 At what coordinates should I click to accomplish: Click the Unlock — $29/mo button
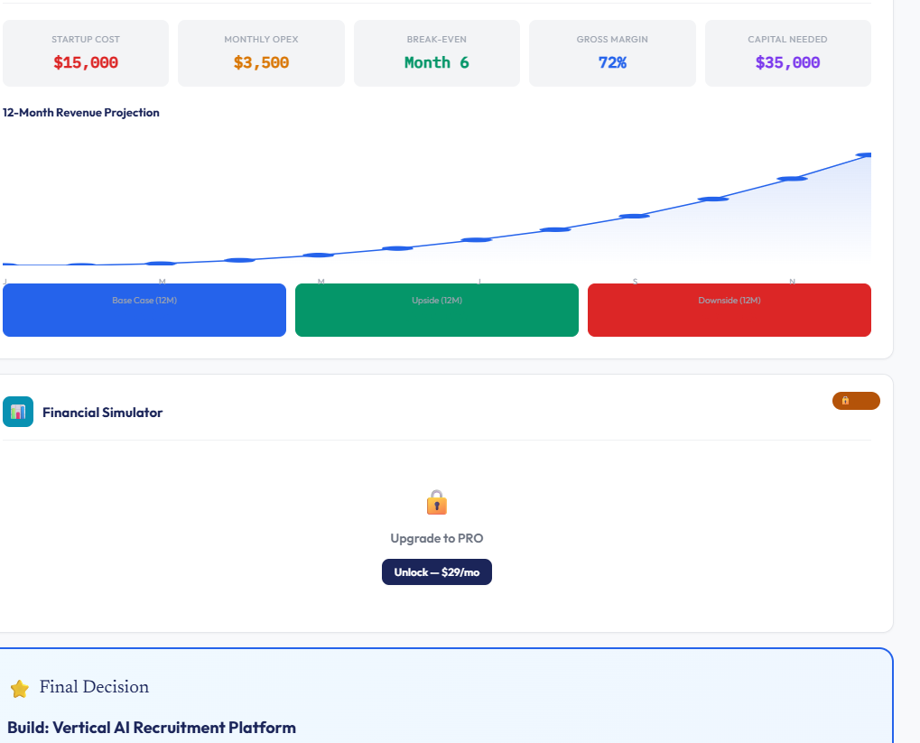point(436,571)
